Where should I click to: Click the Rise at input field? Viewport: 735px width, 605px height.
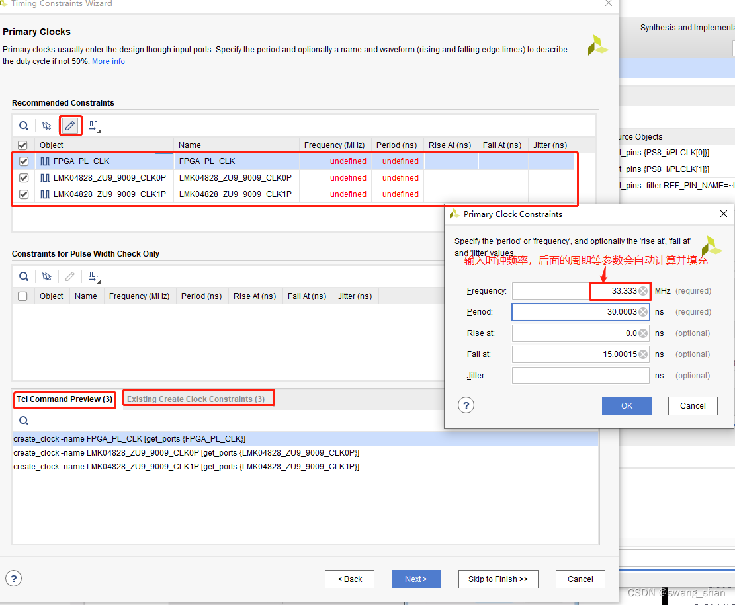pos(581,333)
